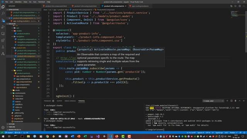Close the terminal panel

coord(244,101)
